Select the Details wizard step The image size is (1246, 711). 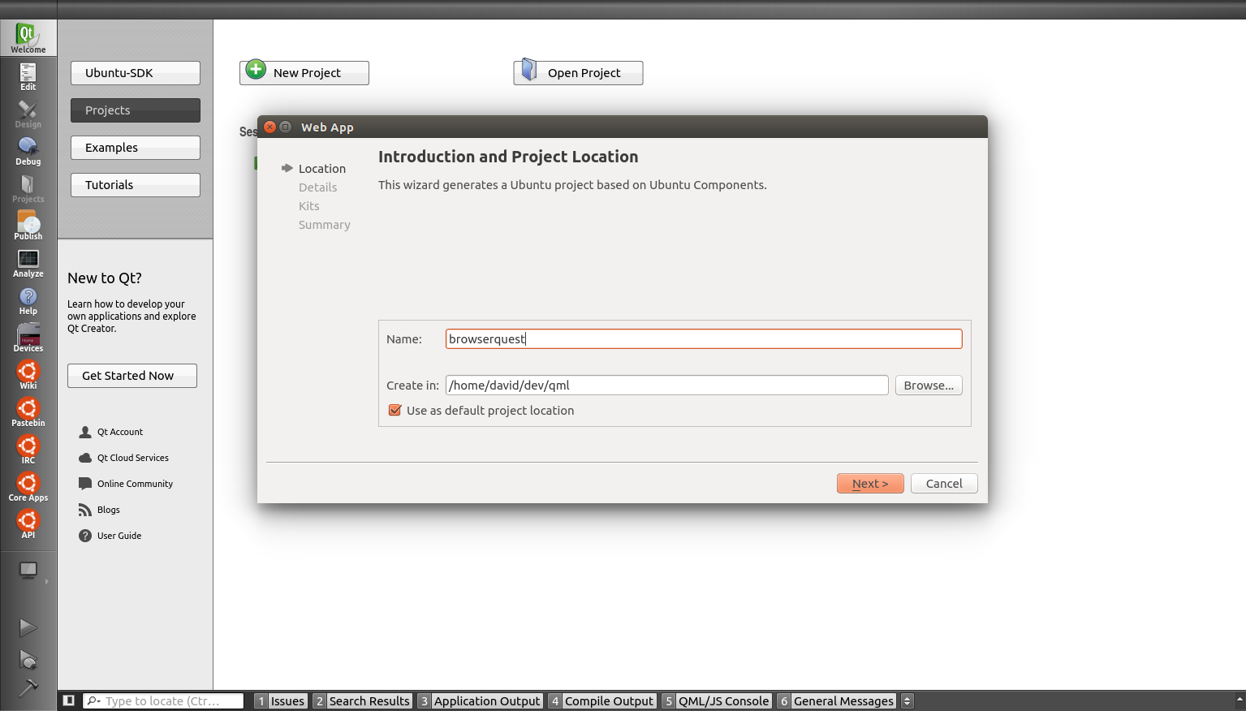[x=317, y=187]
